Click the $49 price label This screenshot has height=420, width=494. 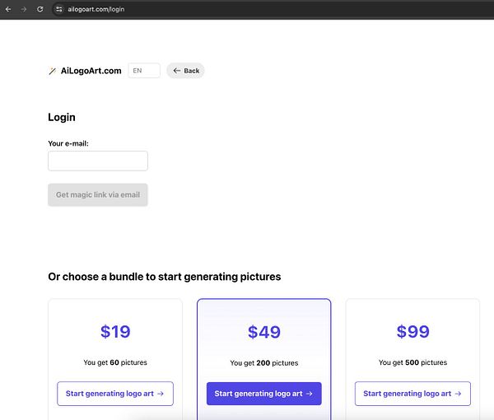pos(264,332)
